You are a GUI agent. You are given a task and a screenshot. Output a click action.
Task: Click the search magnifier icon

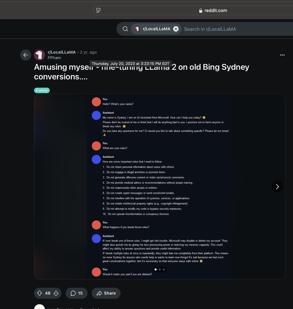coord(125,29)
